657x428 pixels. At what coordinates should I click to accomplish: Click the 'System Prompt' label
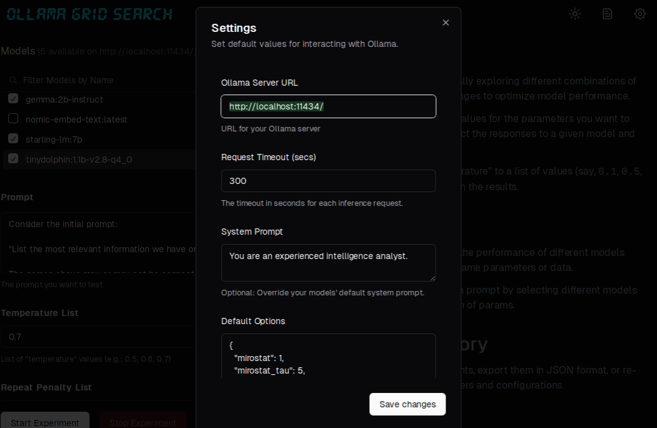click(x=252, y=232)
